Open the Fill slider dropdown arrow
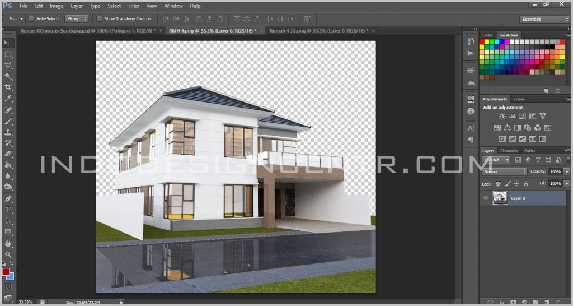 tap(566, 183)
